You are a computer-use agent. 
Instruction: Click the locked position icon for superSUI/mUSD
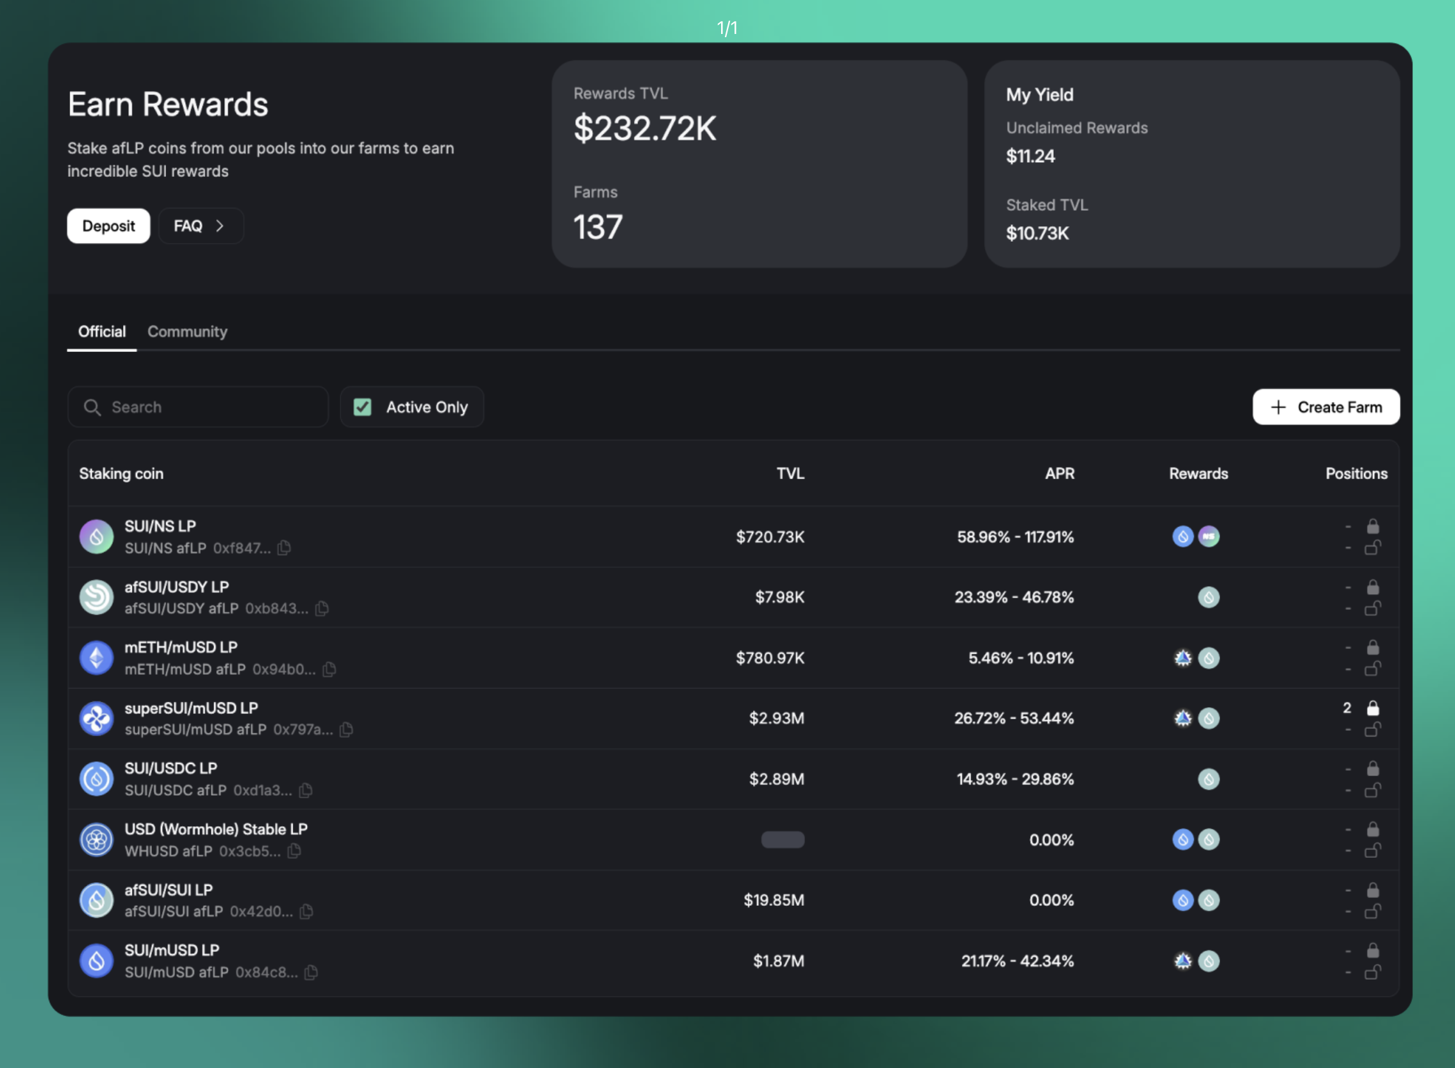coord(1372,708)
